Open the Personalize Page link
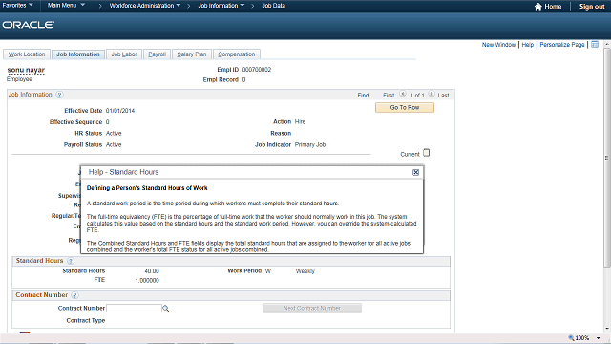Screen dimensions: 611x344 click(x=562, y=45)
